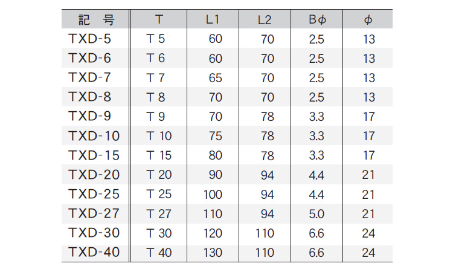Select the TXD-25 row label

point(94,194)
